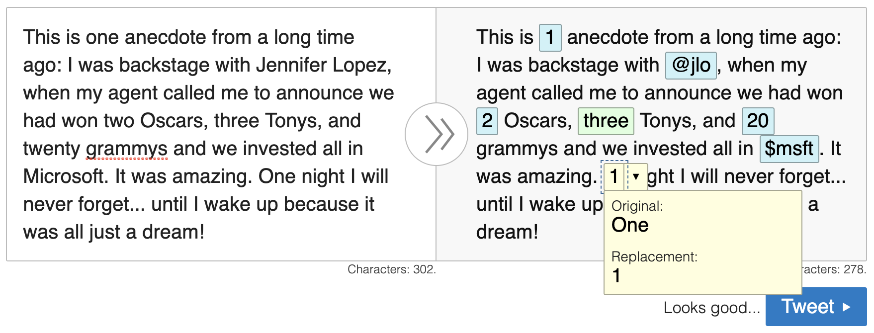Click the double-chevron convert arrow button
Image resolution: width=874 pixels, height=333 pixels.
point(436,134)
